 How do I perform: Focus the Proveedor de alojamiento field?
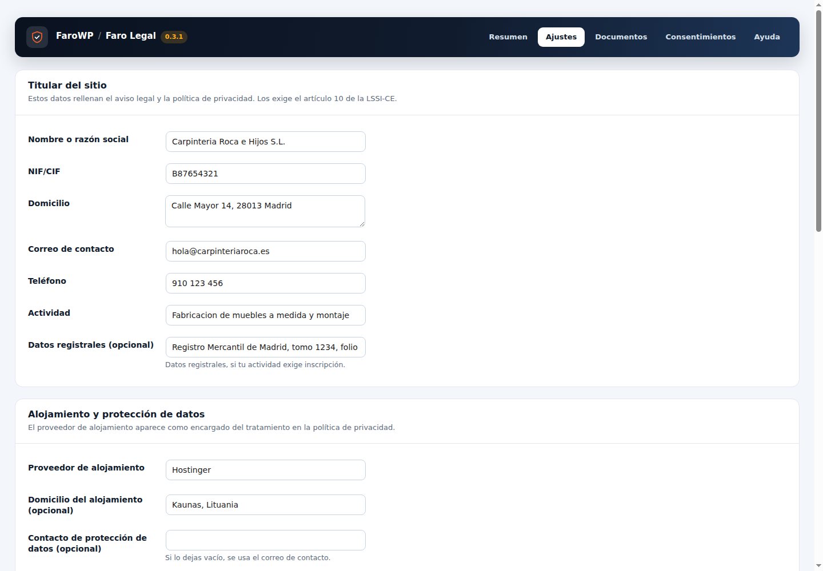[x=266, y=470]
